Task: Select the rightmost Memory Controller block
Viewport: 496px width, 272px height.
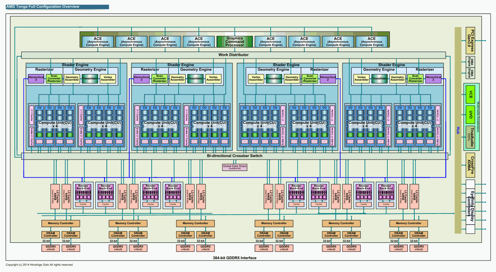Action: (409, 223)
